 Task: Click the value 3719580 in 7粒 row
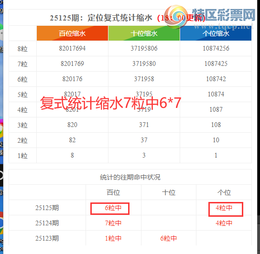[x=144, y=63]
